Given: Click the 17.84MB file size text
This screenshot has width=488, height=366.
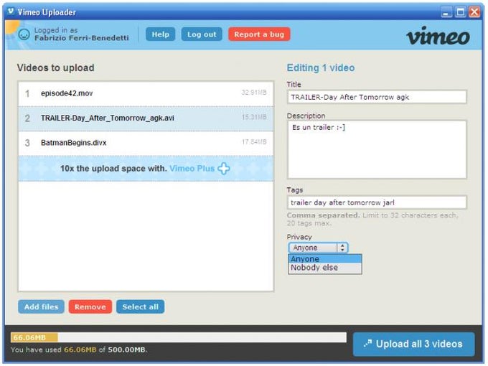Looking at the screenshot, I should pyautogui.click(x=254, y=142).
